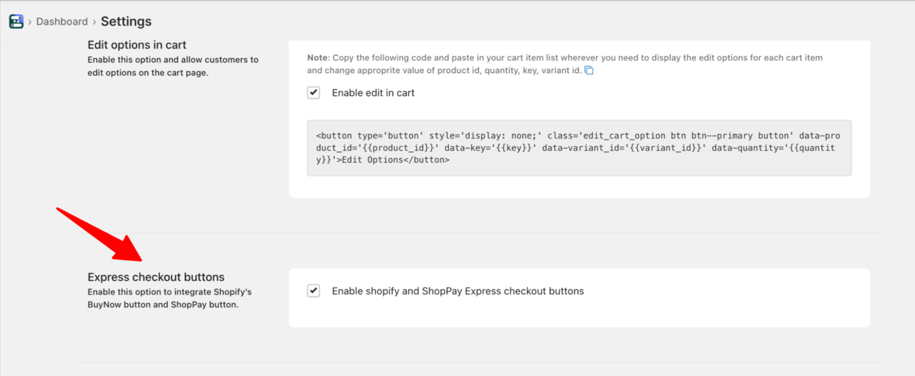Click the bold 'Note' label text
The width and height of the screenshot is (915, 376).
tap(318, 58)
